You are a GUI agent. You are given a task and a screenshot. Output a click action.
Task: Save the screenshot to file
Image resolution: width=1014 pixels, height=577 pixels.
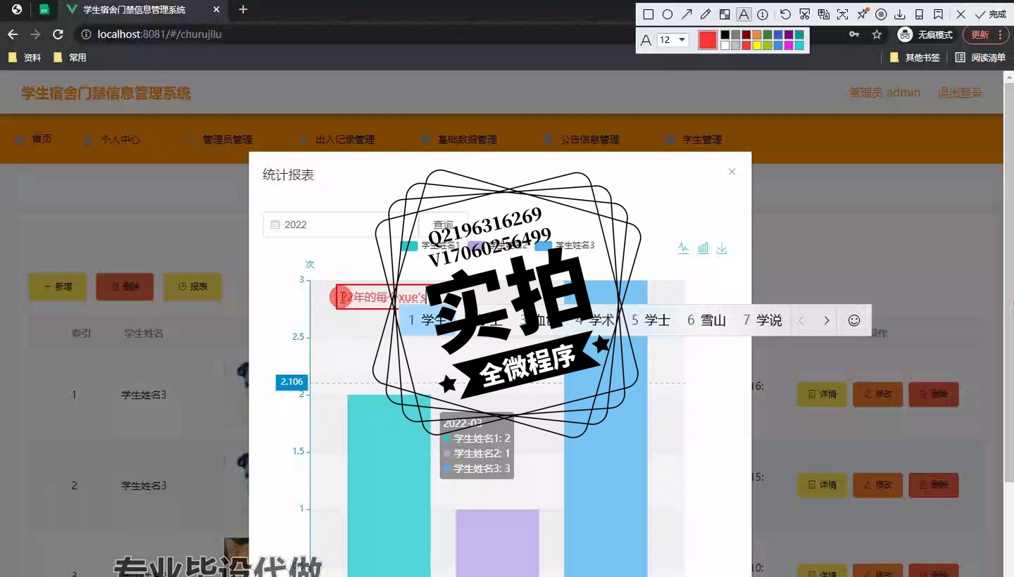click(x=900, y=14)
